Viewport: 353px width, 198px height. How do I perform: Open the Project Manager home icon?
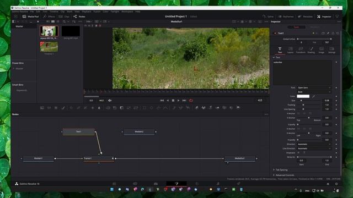(328, 184)
